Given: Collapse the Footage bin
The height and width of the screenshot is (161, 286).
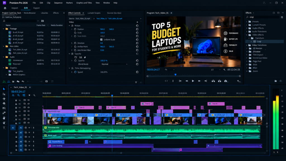Looking at the screenshot, I should coord(3,29).
